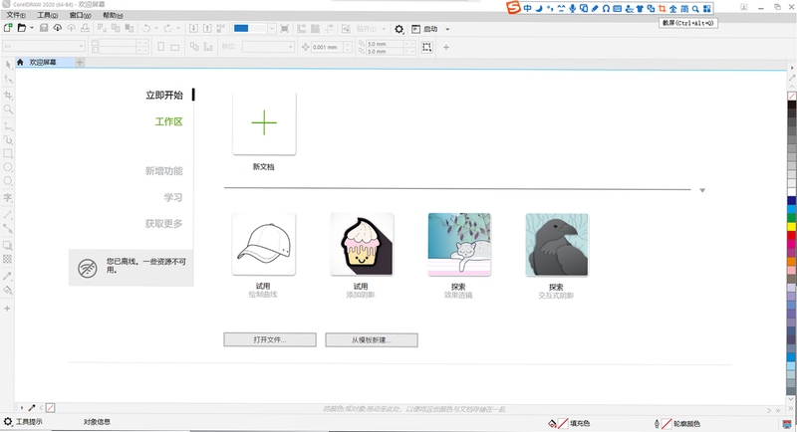Switch to the 工作区 workspace tab

[168, 121]
